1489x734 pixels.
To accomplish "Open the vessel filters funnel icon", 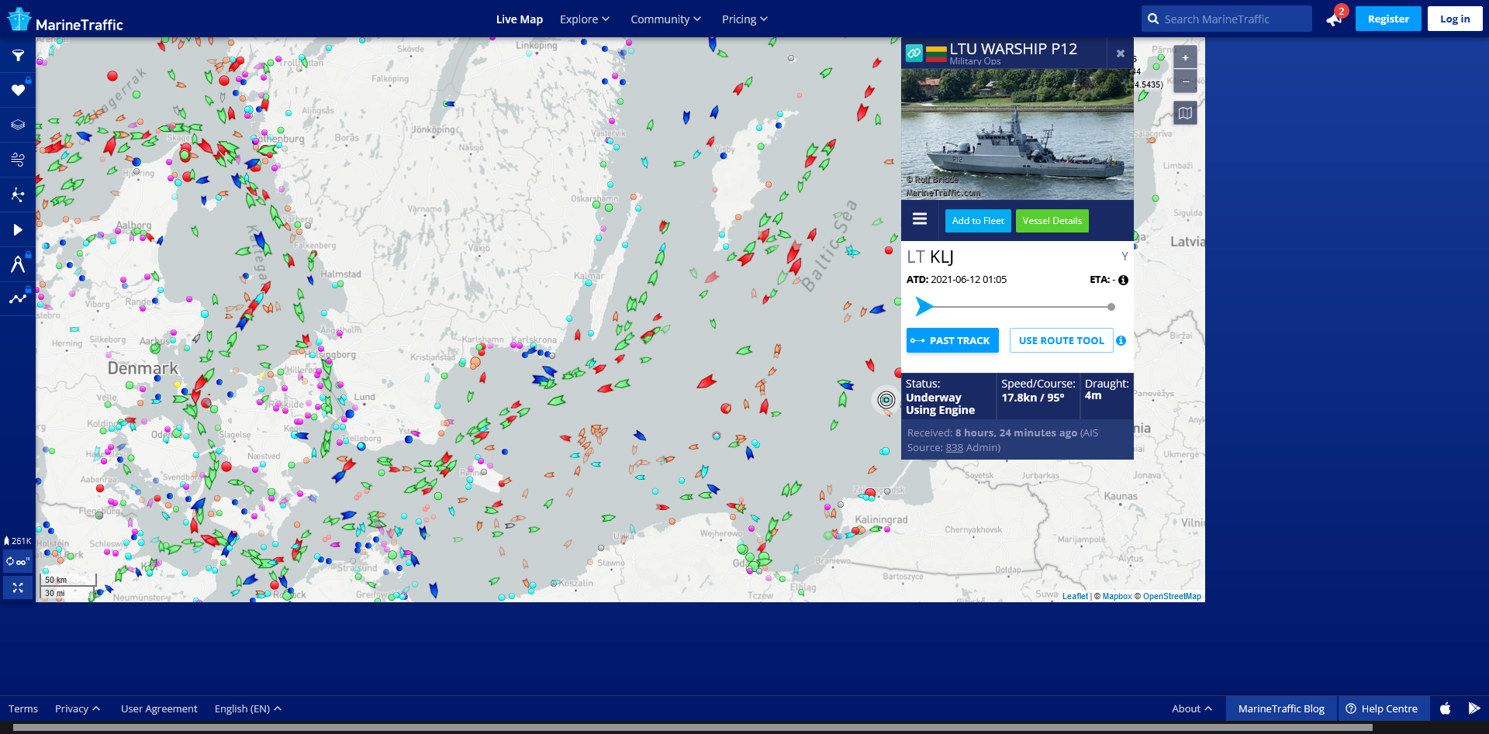I will click(18, 56).
